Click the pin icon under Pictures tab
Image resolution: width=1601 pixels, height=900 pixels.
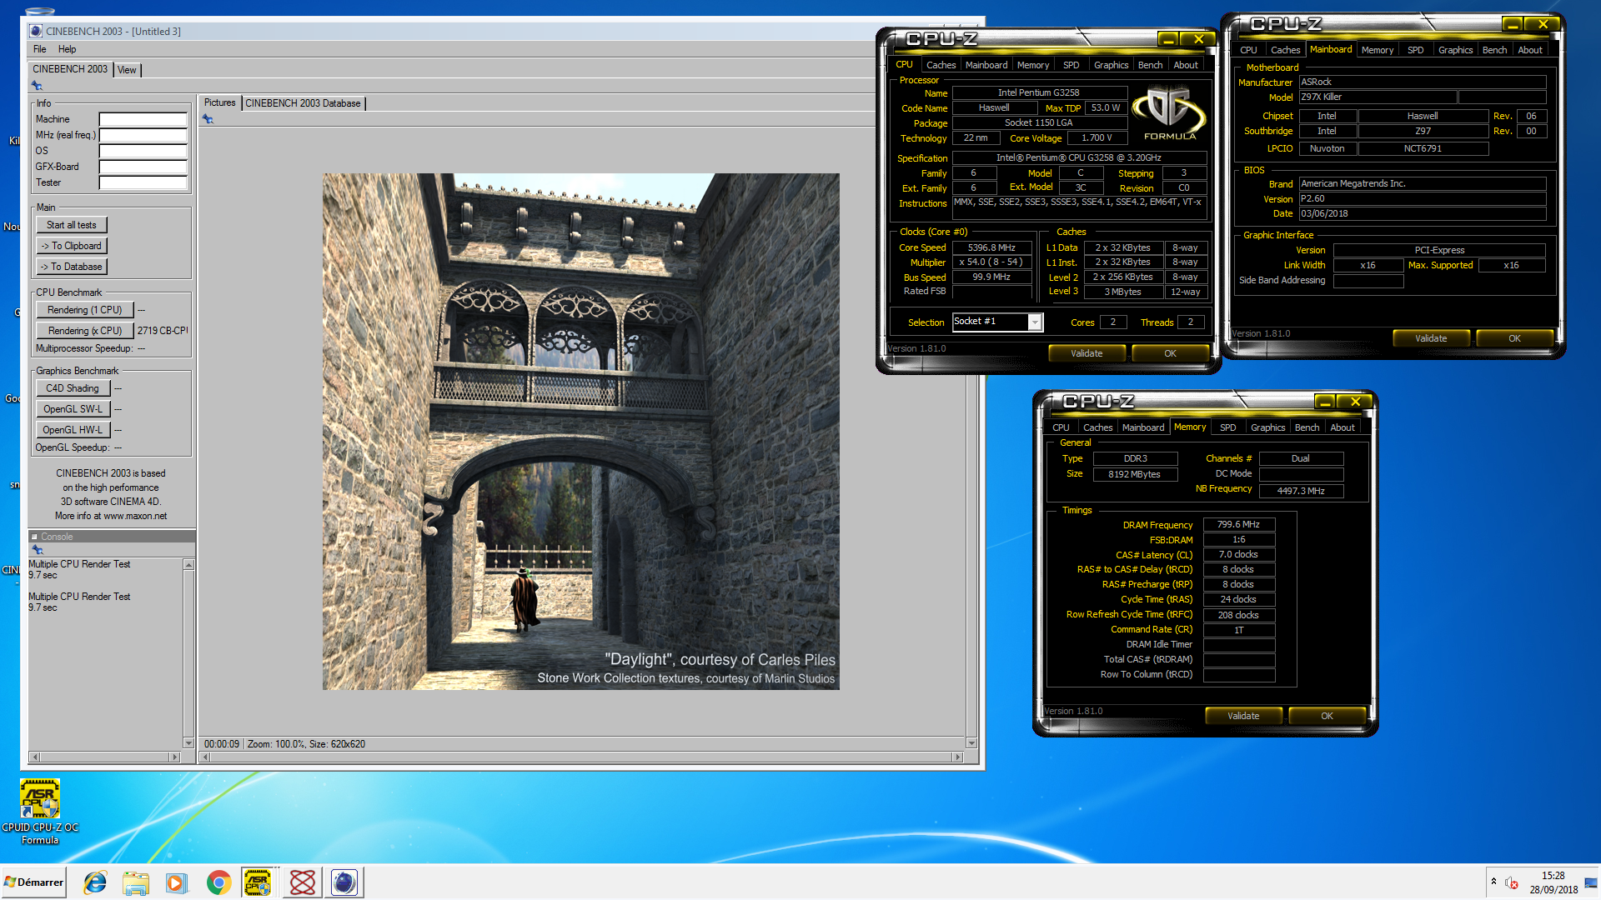(208, 119)
